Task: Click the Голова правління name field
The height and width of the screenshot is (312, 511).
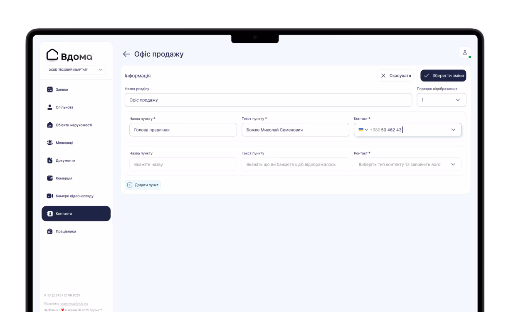Action: (183, 130)
